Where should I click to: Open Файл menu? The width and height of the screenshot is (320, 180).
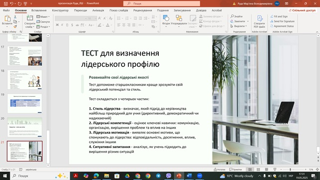(x=6, y=10)
